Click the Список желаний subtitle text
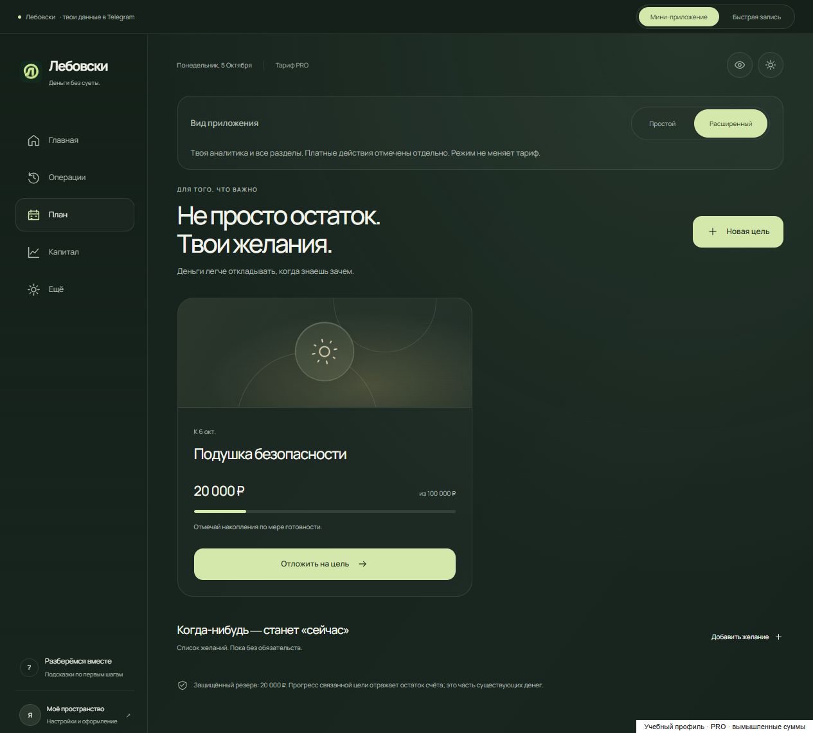Screen dimensions: 813x733 pos(239,648)
